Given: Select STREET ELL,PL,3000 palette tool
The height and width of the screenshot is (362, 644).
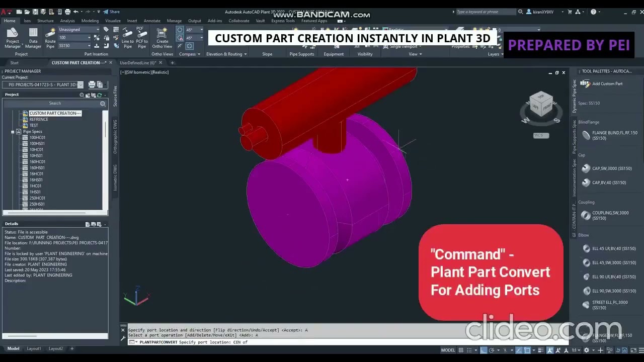Looking at the screenshot, I should click(605, 305).
